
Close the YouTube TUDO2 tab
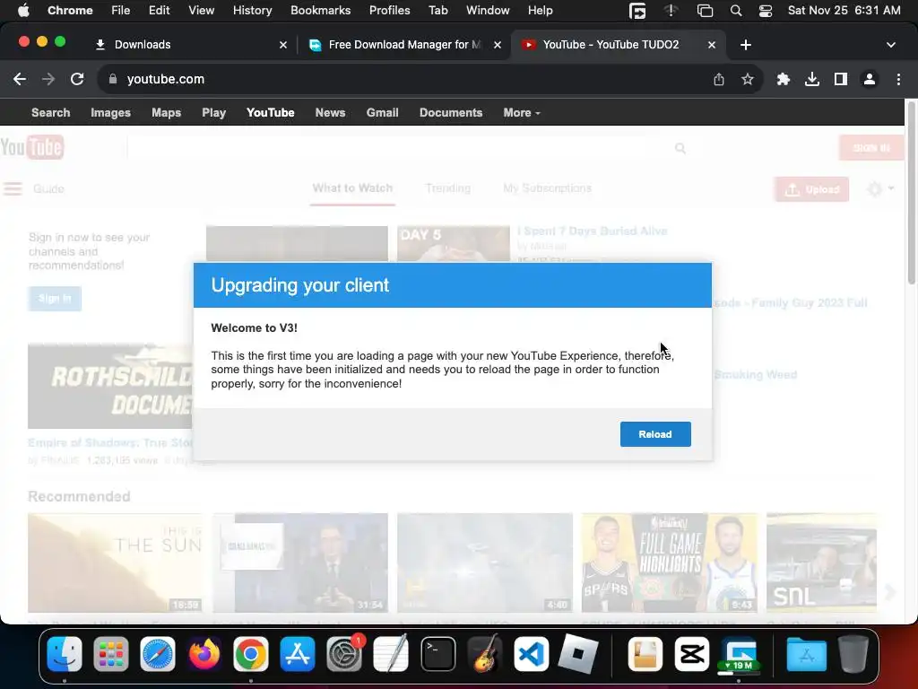pos(711,45)
